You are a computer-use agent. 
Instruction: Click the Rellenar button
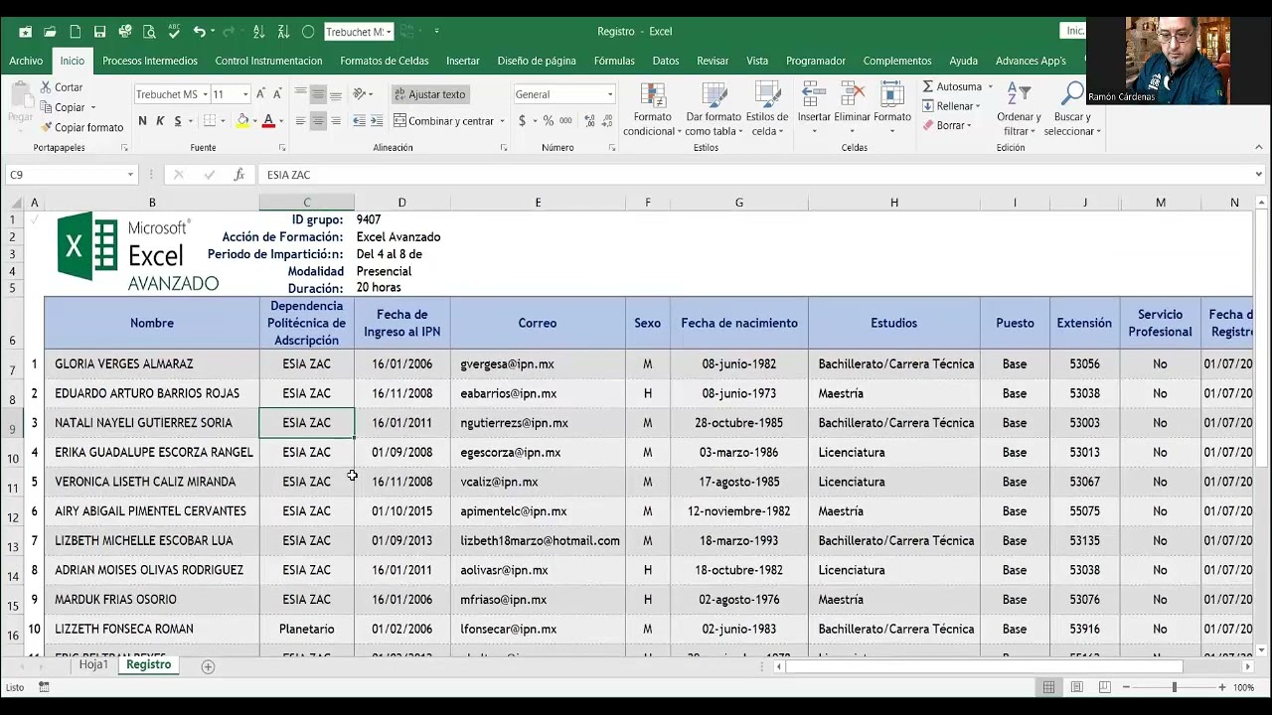(x=952, y=106)
